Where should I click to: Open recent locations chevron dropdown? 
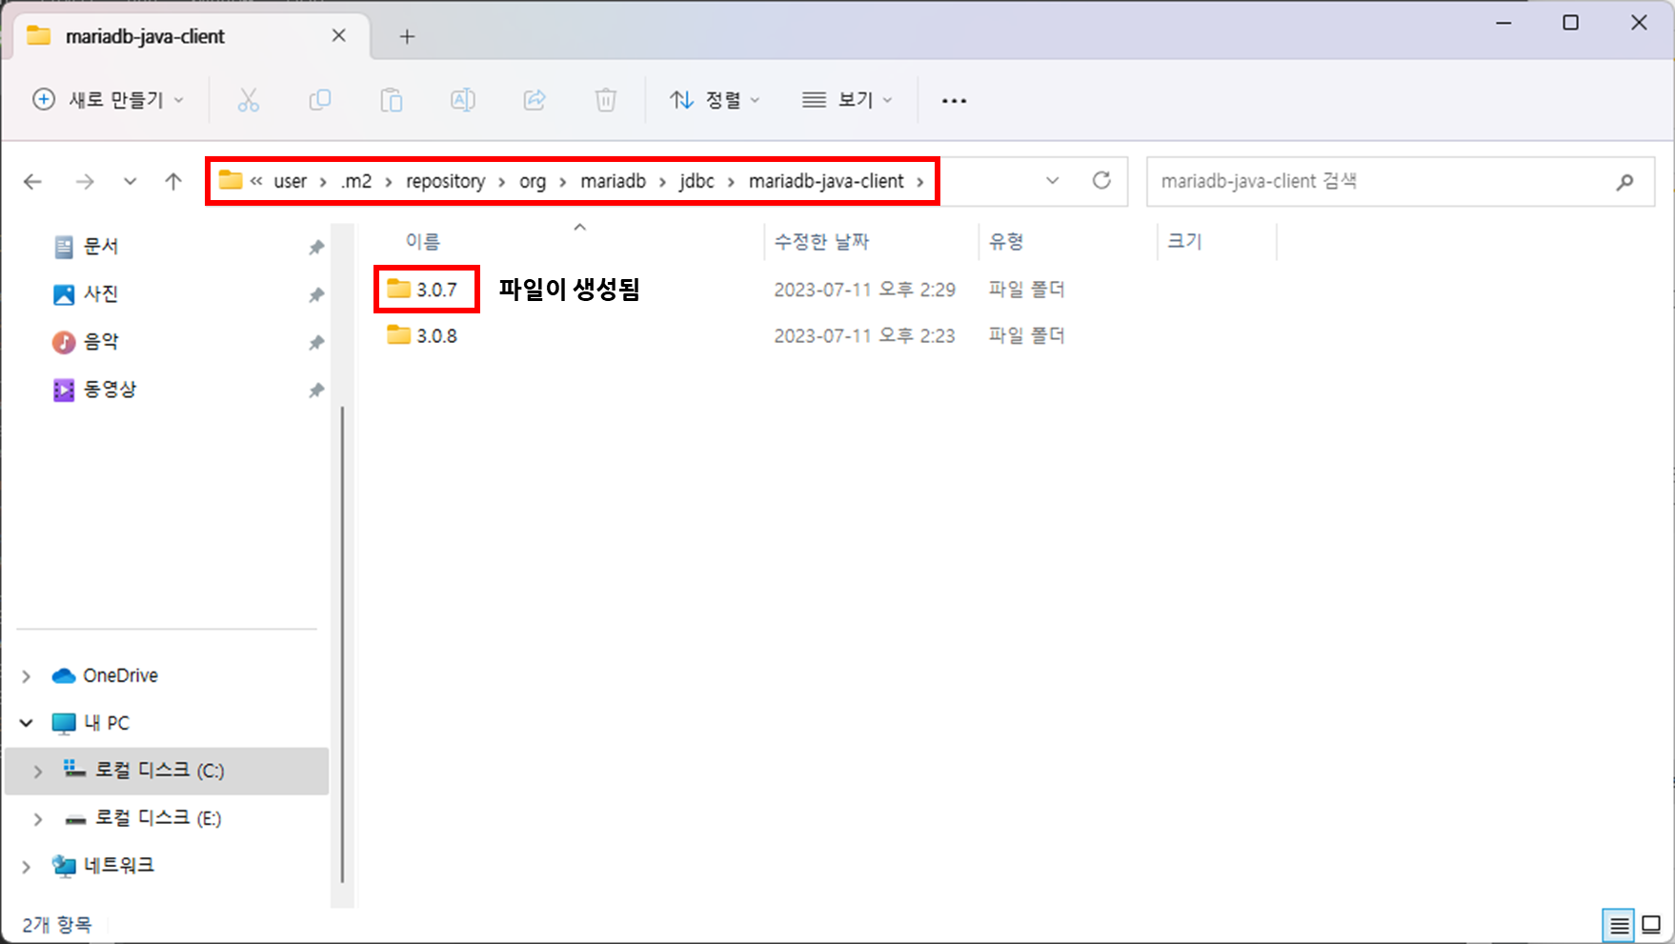pos(130,181)
